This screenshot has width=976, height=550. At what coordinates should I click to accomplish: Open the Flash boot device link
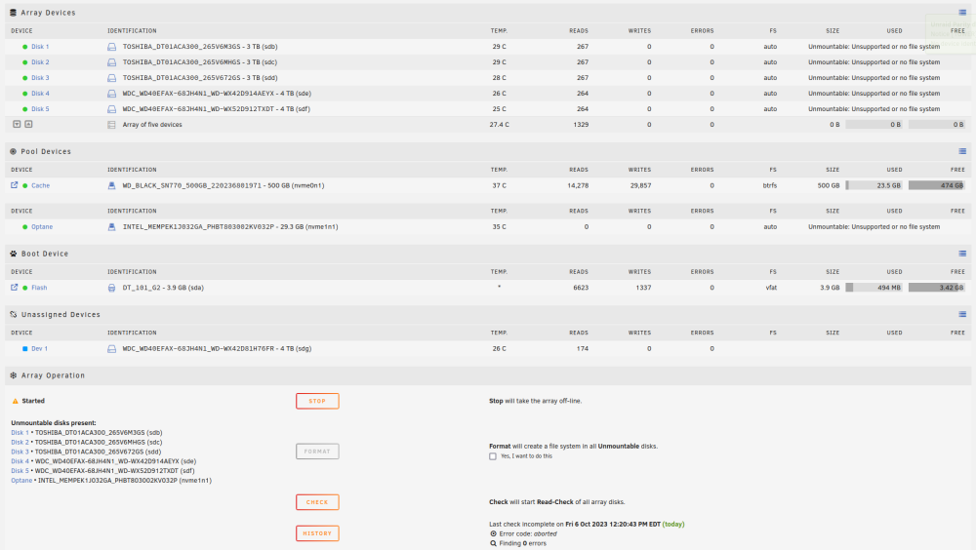click(x=39, y=288)
